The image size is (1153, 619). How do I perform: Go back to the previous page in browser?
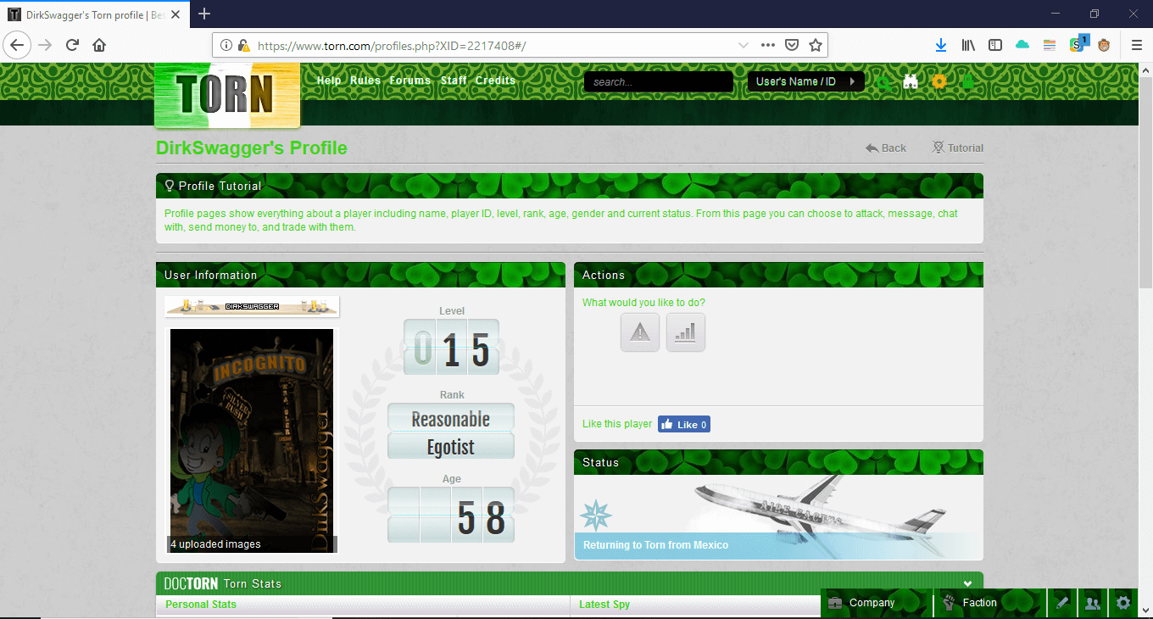18,45
